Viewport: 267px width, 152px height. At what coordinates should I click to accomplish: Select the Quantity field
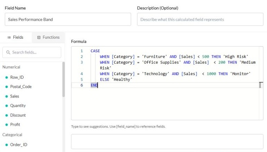point(18,106)
